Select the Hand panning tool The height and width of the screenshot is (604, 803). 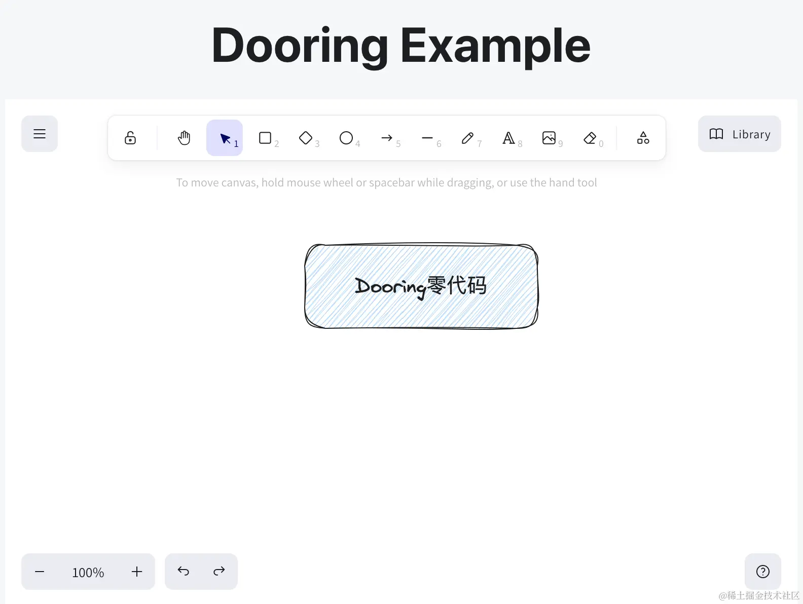coord(184,138)
